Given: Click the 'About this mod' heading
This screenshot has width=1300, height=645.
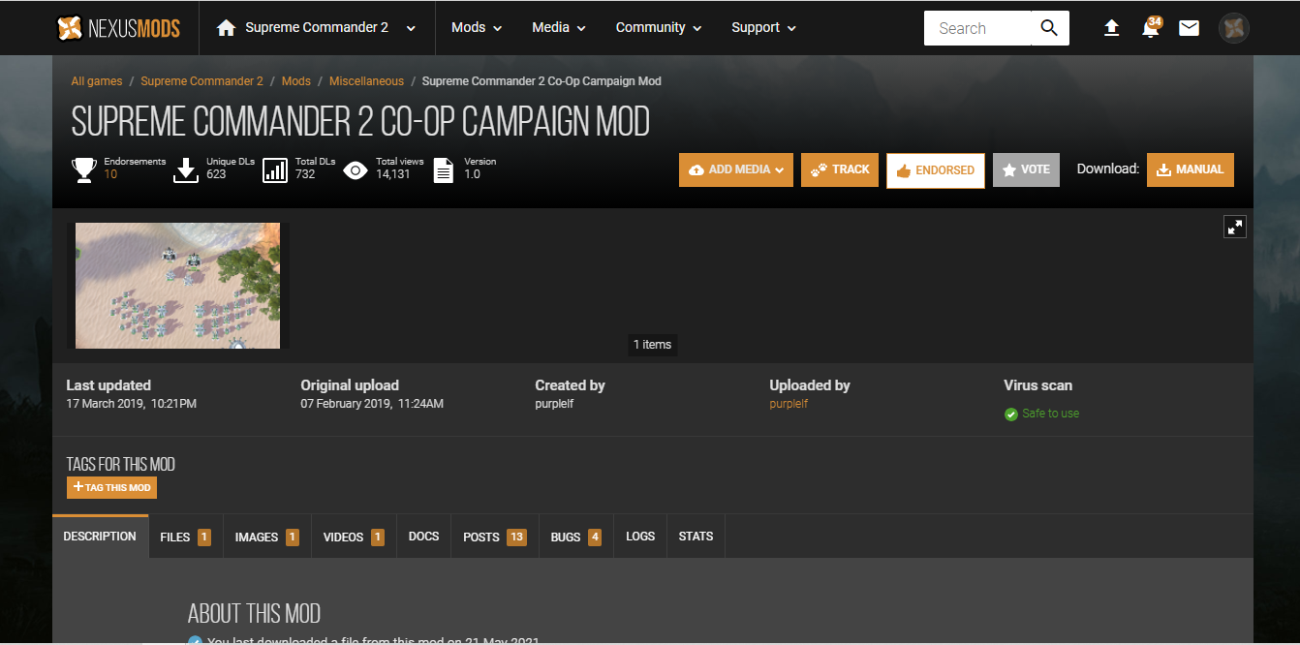Looking at the screenshot, I should [254, 614].
